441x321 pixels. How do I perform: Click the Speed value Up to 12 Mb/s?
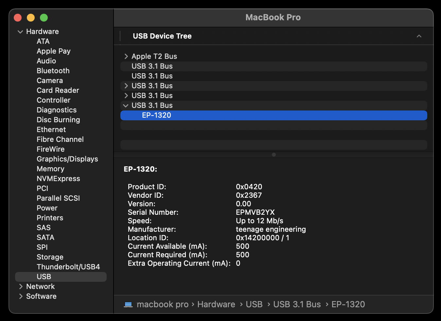[x=259, y=221]
